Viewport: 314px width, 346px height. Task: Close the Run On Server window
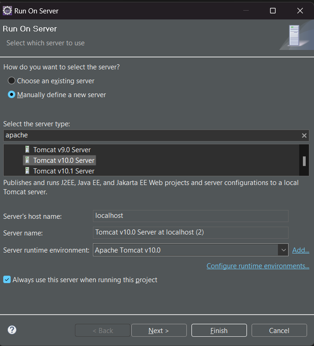pos(300,11)
